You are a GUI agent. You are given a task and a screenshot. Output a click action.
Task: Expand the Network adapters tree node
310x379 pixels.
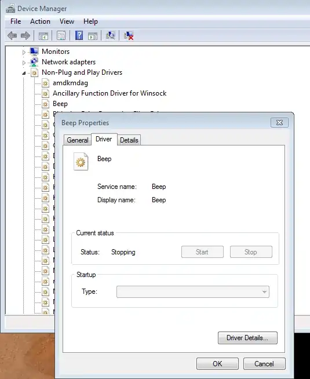[24, 63]
